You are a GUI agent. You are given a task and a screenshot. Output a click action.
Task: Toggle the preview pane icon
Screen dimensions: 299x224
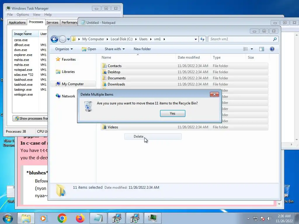coord(262,49)
